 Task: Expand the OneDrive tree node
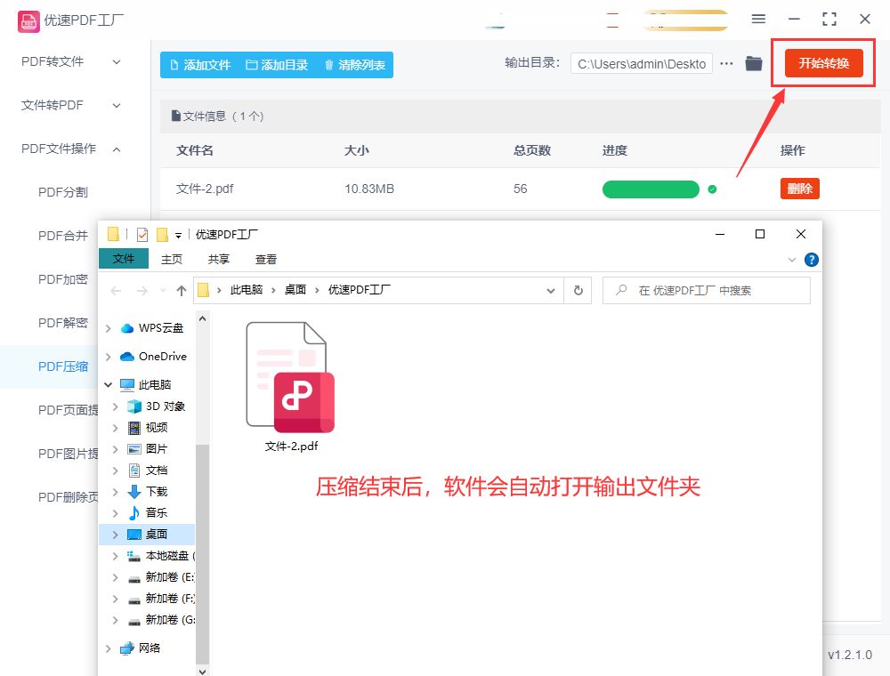(x=108, y=357)
